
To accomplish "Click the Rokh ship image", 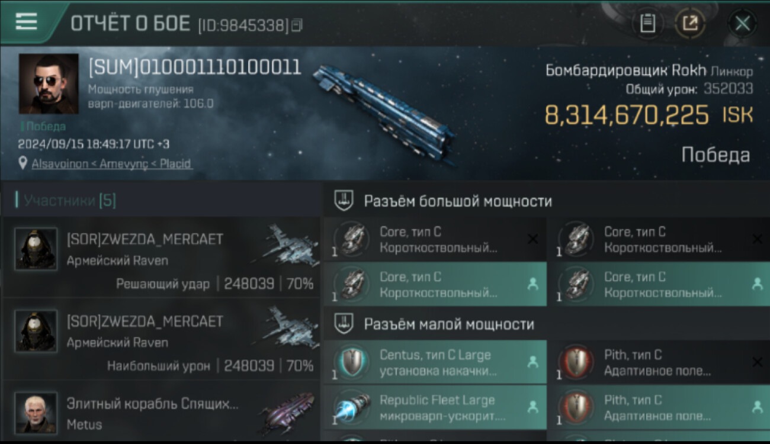I will point(384,112).
